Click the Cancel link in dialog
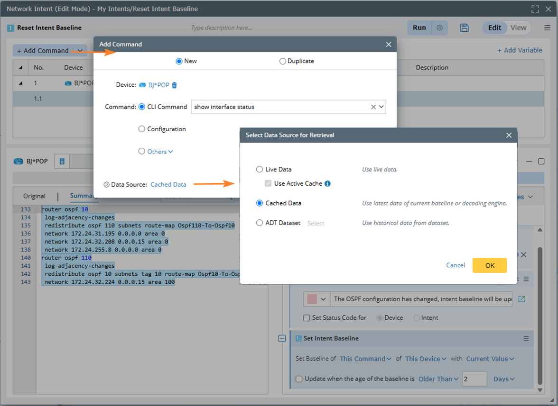Viewport: 558px width, 406px height. 456,265
